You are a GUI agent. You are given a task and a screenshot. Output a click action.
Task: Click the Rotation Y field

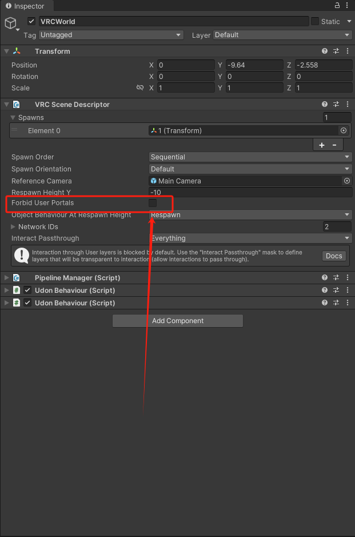click(254, 77)
